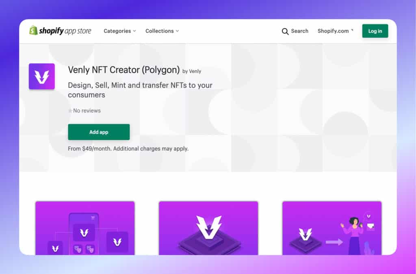The width and height of the screenshot is (416, 274).
Task: Click the 'Design, Sell, Mint' tagline text
Action: coord(140,90)
